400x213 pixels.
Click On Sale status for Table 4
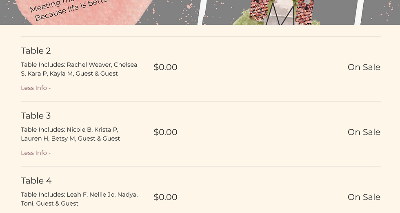(364, 197)
